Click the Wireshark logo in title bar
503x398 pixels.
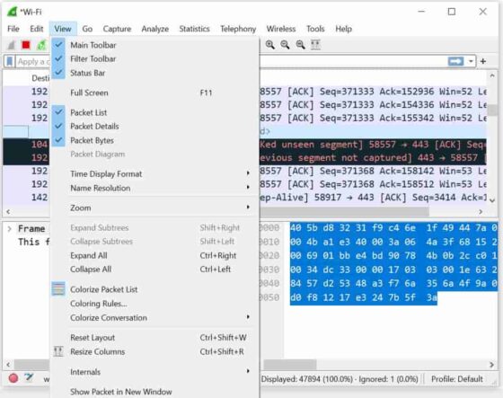13,12
